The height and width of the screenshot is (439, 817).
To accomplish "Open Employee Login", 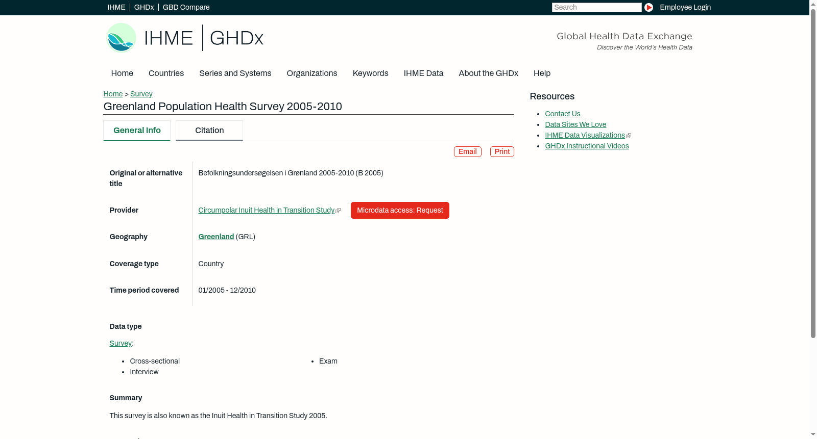I will 685,7.
